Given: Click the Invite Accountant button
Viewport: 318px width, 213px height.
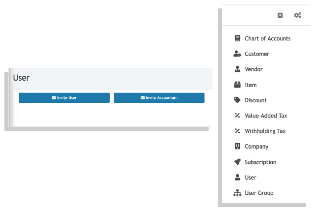Looking at the screenshot, I should coord(159,98).
